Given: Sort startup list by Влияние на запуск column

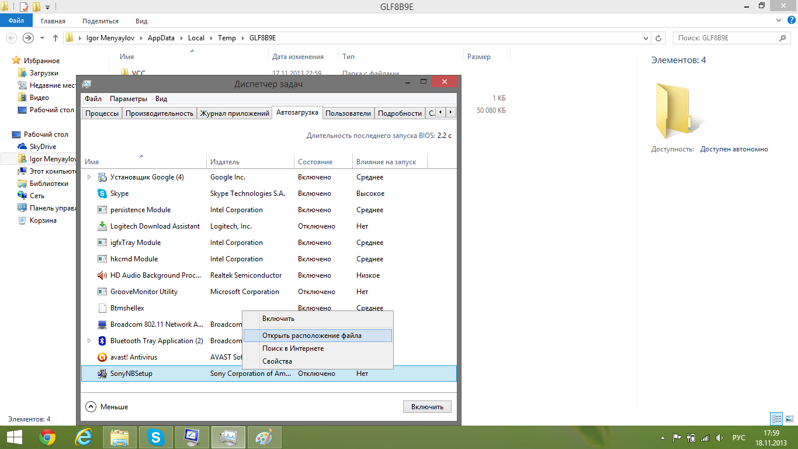Looking at the screenshot, I should (x=386, y=162).
